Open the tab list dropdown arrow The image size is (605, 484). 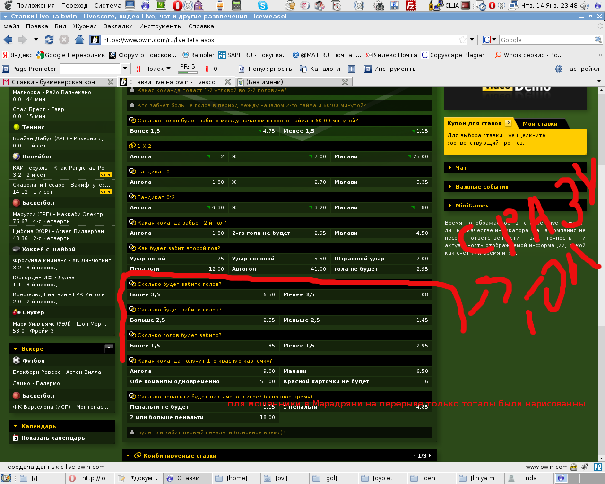click(599, 81)
